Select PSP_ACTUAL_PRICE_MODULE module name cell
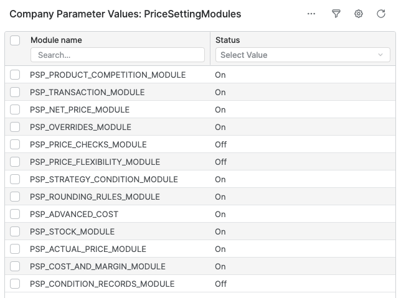Image resolution: width=401 pixels, height=298 pixels. (88, 249)
